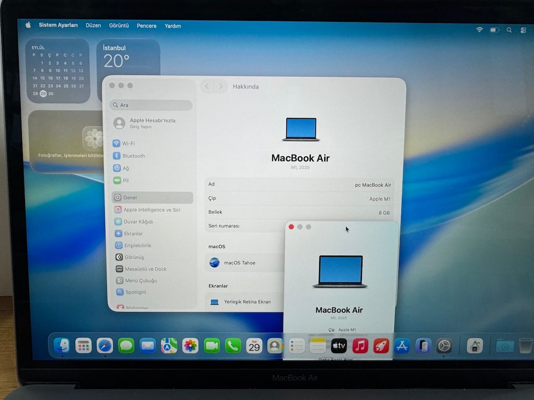The image size is (534, 400).
Task: Open FaceTime from the Dock
Action: pyautogui.click(x=212, y=346)
